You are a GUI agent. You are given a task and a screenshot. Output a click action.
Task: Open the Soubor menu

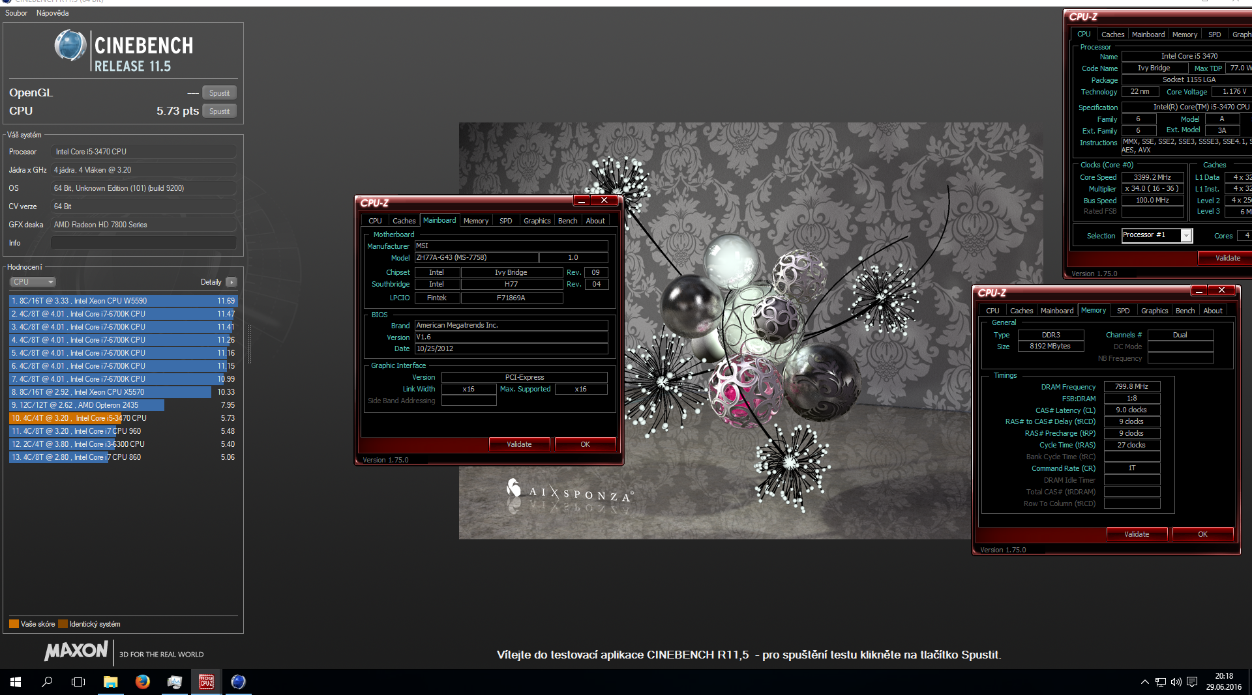click(16, 13)
